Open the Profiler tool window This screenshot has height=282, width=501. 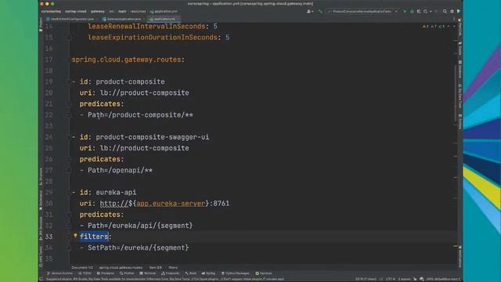pos(127,273)
